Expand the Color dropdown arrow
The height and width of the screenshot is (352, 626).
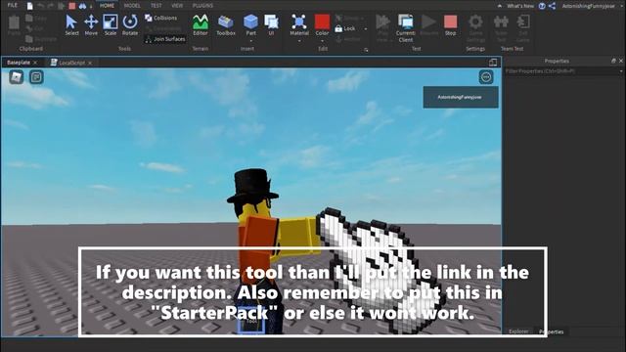coord(322,41)
